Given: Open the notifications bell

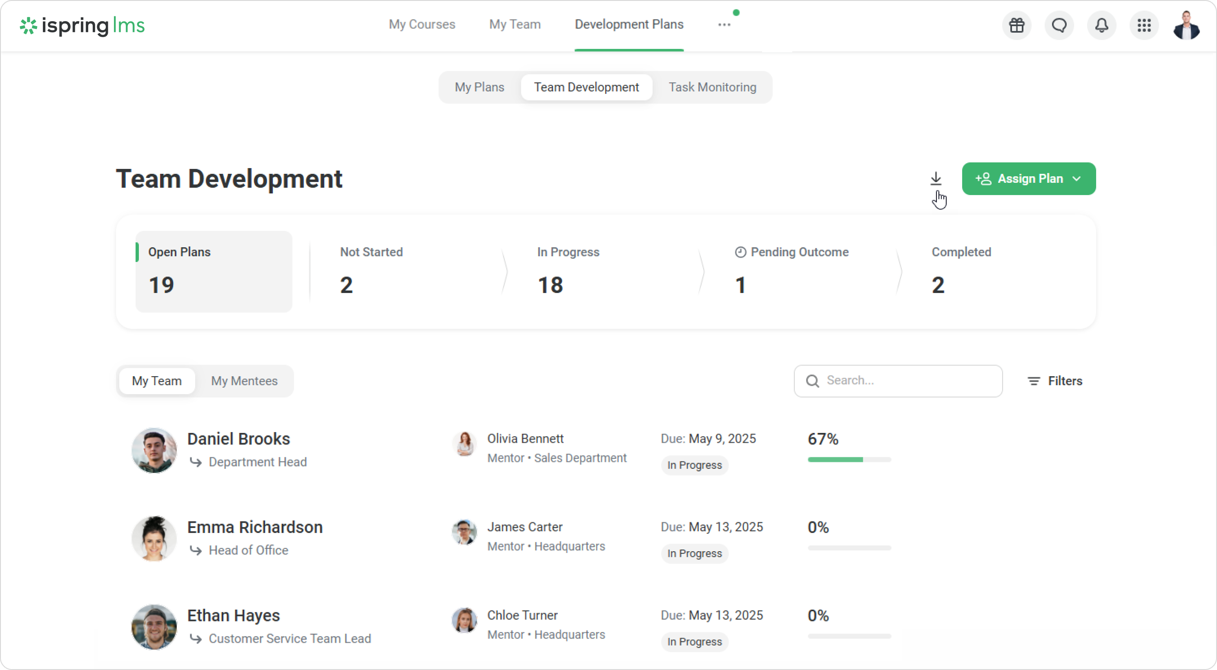Looking at the screenshot, I should 1101,25.
